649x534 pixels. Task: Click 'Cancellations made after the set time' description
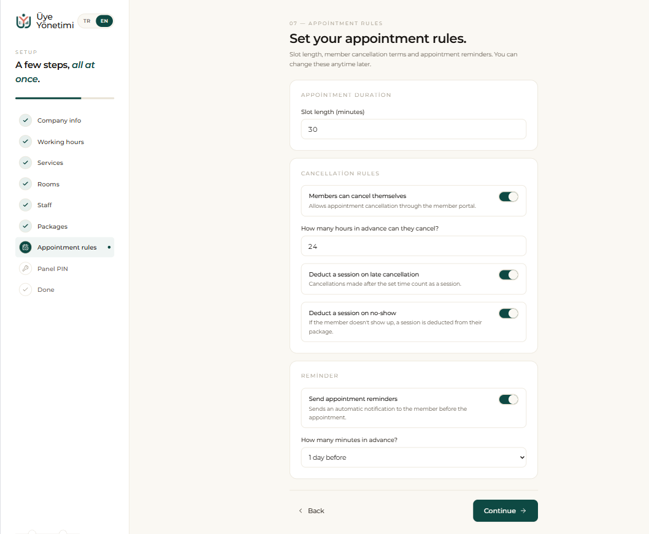[x=385, y=284]
